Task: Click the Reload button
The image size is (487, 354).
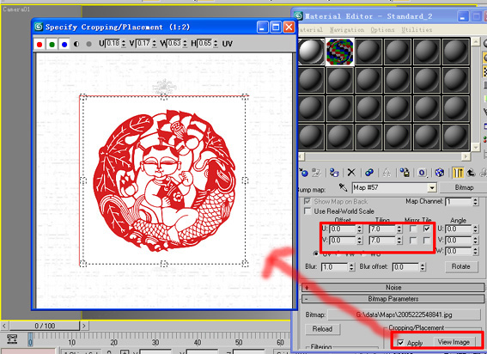Action: point(322,329)
